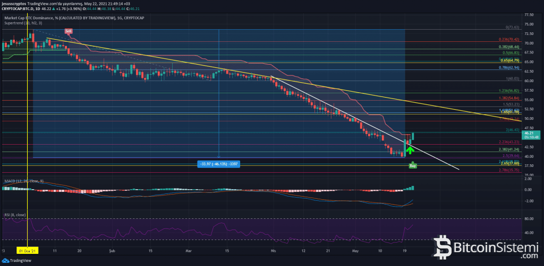The image size is (544, 266).
Task: Select the 0.236 (70.42) Fibonacci level label
Action: [x=508, y=39]
